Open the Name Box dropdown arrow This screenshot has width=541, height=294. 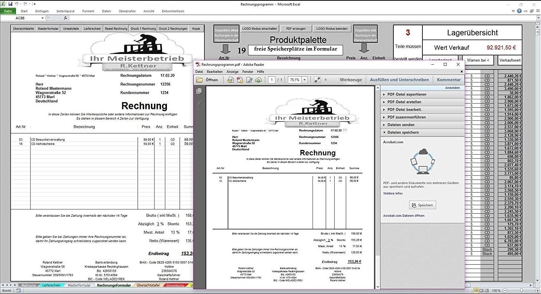pos(42,18)
